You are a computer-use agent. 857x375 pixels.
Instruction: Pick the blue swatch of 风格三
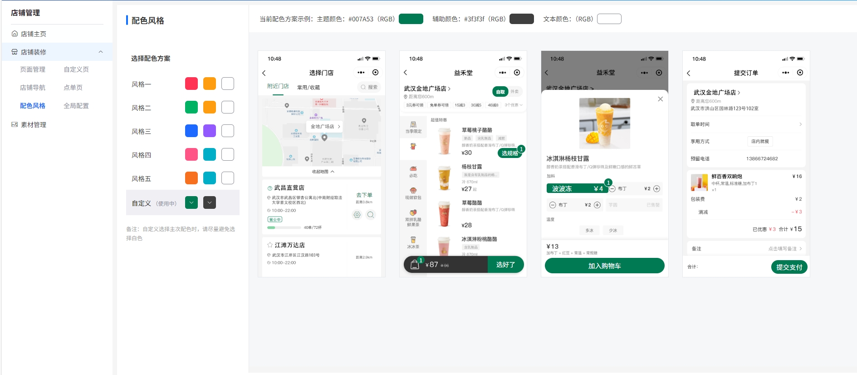tap(191, 131)
